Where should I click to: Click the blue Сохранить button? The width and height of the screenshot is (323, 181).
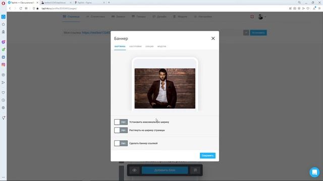click(x=207, y=155)
